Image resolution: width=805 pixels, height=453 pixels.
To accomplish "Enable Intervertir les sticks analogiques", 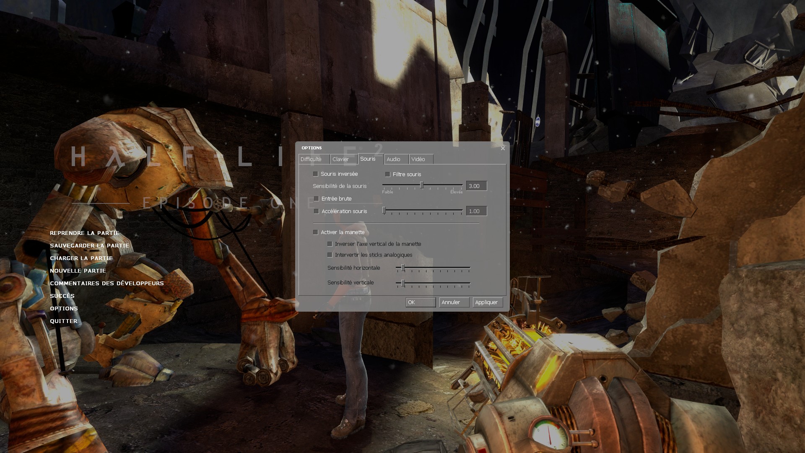I will click(330, 255).
